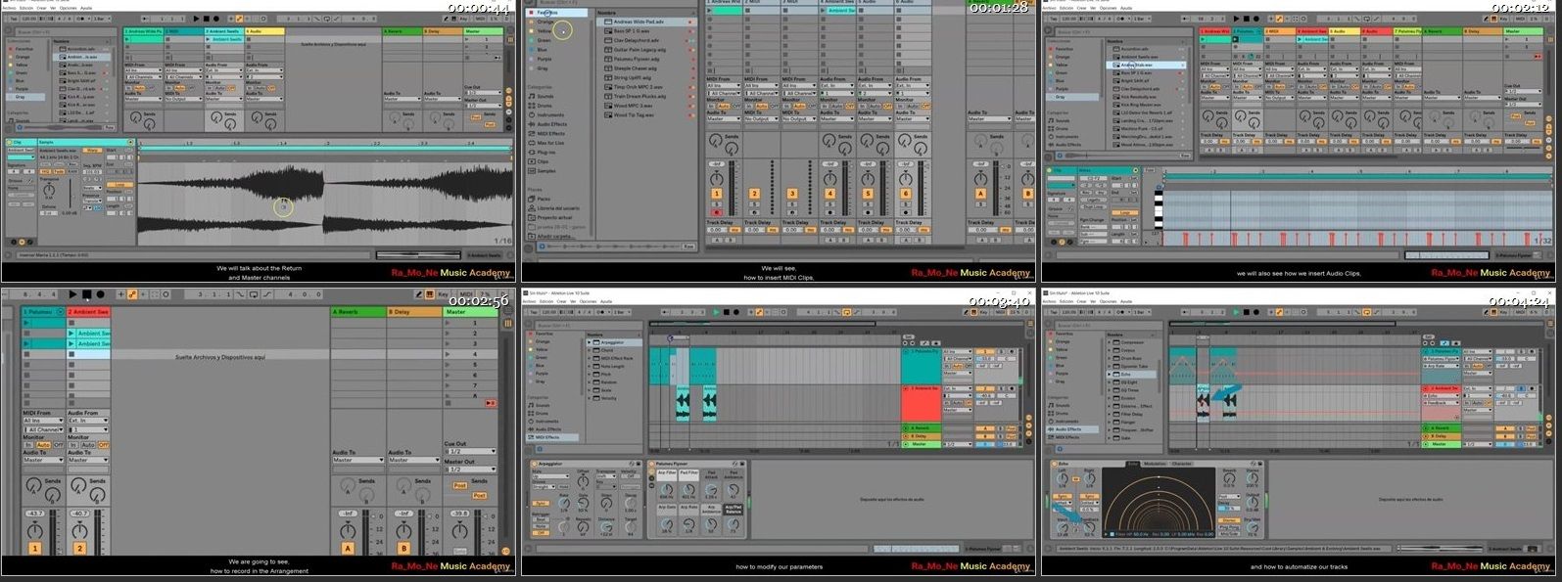Open track 2 No Output dropdown at 00:01:28
This screenshot has height=582, width=1562.
[x=761, y=118]
